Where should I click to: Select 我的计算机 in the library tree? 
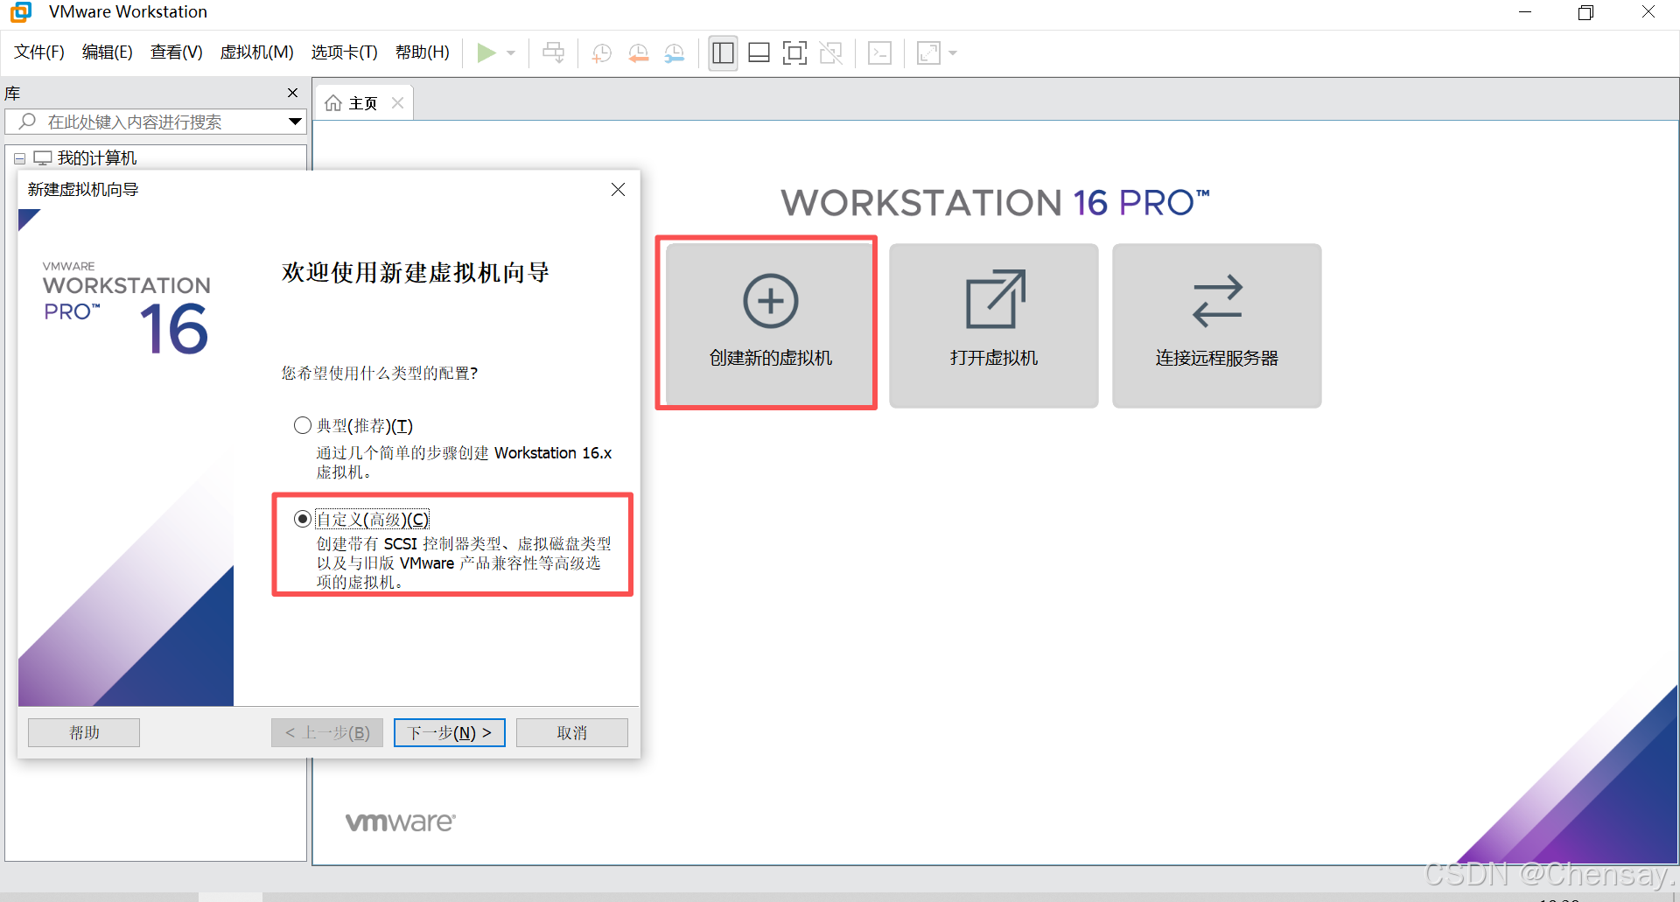click(x=96, y=158)
